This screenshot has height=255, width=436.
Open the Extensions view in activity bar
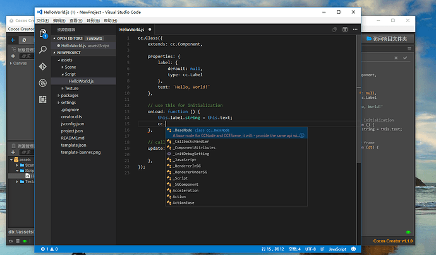[43, 99]
